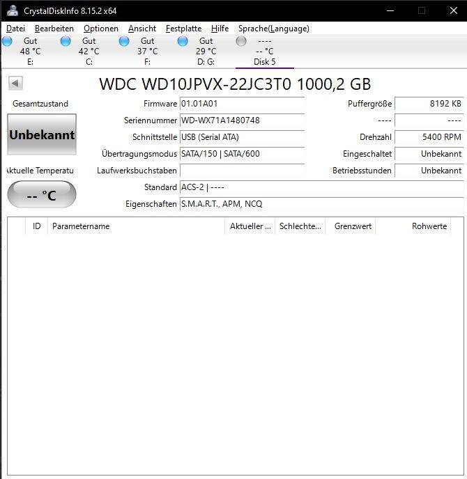Viewport: 467px width, 479px height.
Task: Click the Aktueller ... column header
Action: pos(250,226)
